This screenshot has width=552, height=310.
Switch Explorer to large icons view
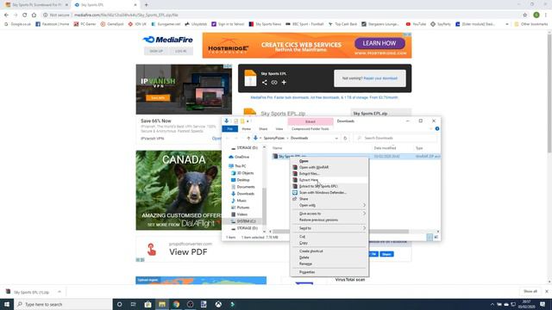[436, 238]
